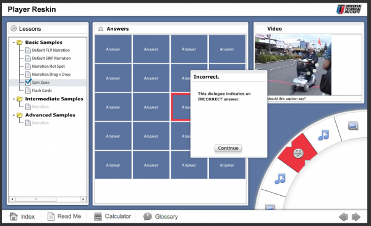Image resolution: width=371 pixels, height=226 pixels.
Task: Select the top image icon on wheel
Action: click(353, 126)
